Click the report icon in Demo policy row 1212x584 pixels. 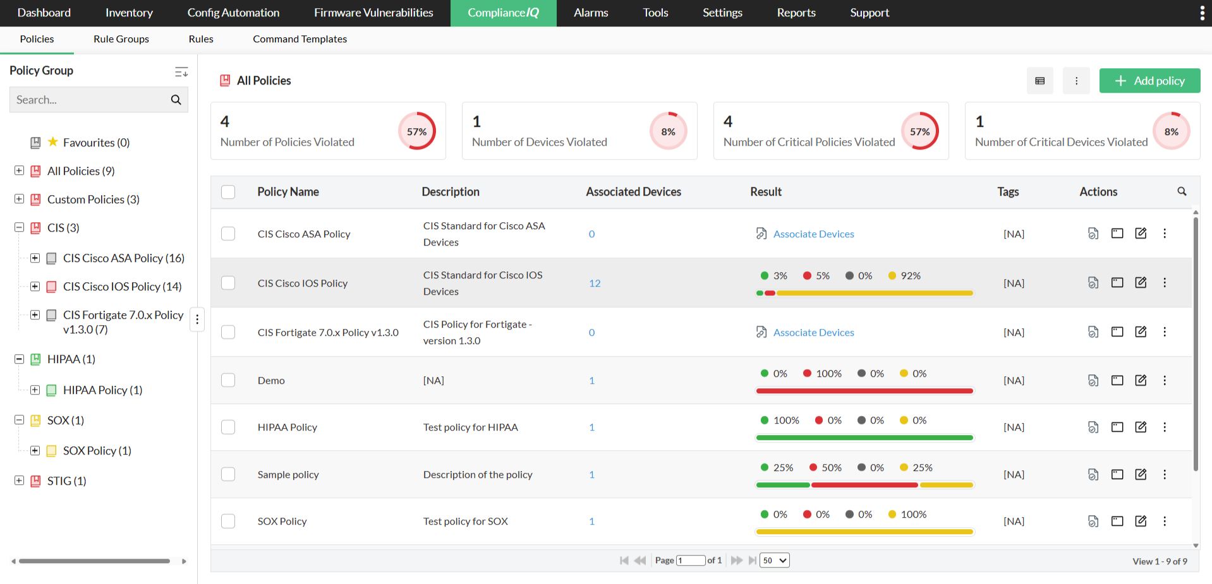1093,380
